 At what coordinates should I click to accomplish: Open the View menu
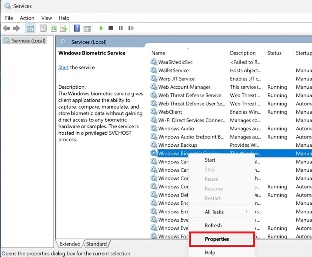click(x=47, y=18)
